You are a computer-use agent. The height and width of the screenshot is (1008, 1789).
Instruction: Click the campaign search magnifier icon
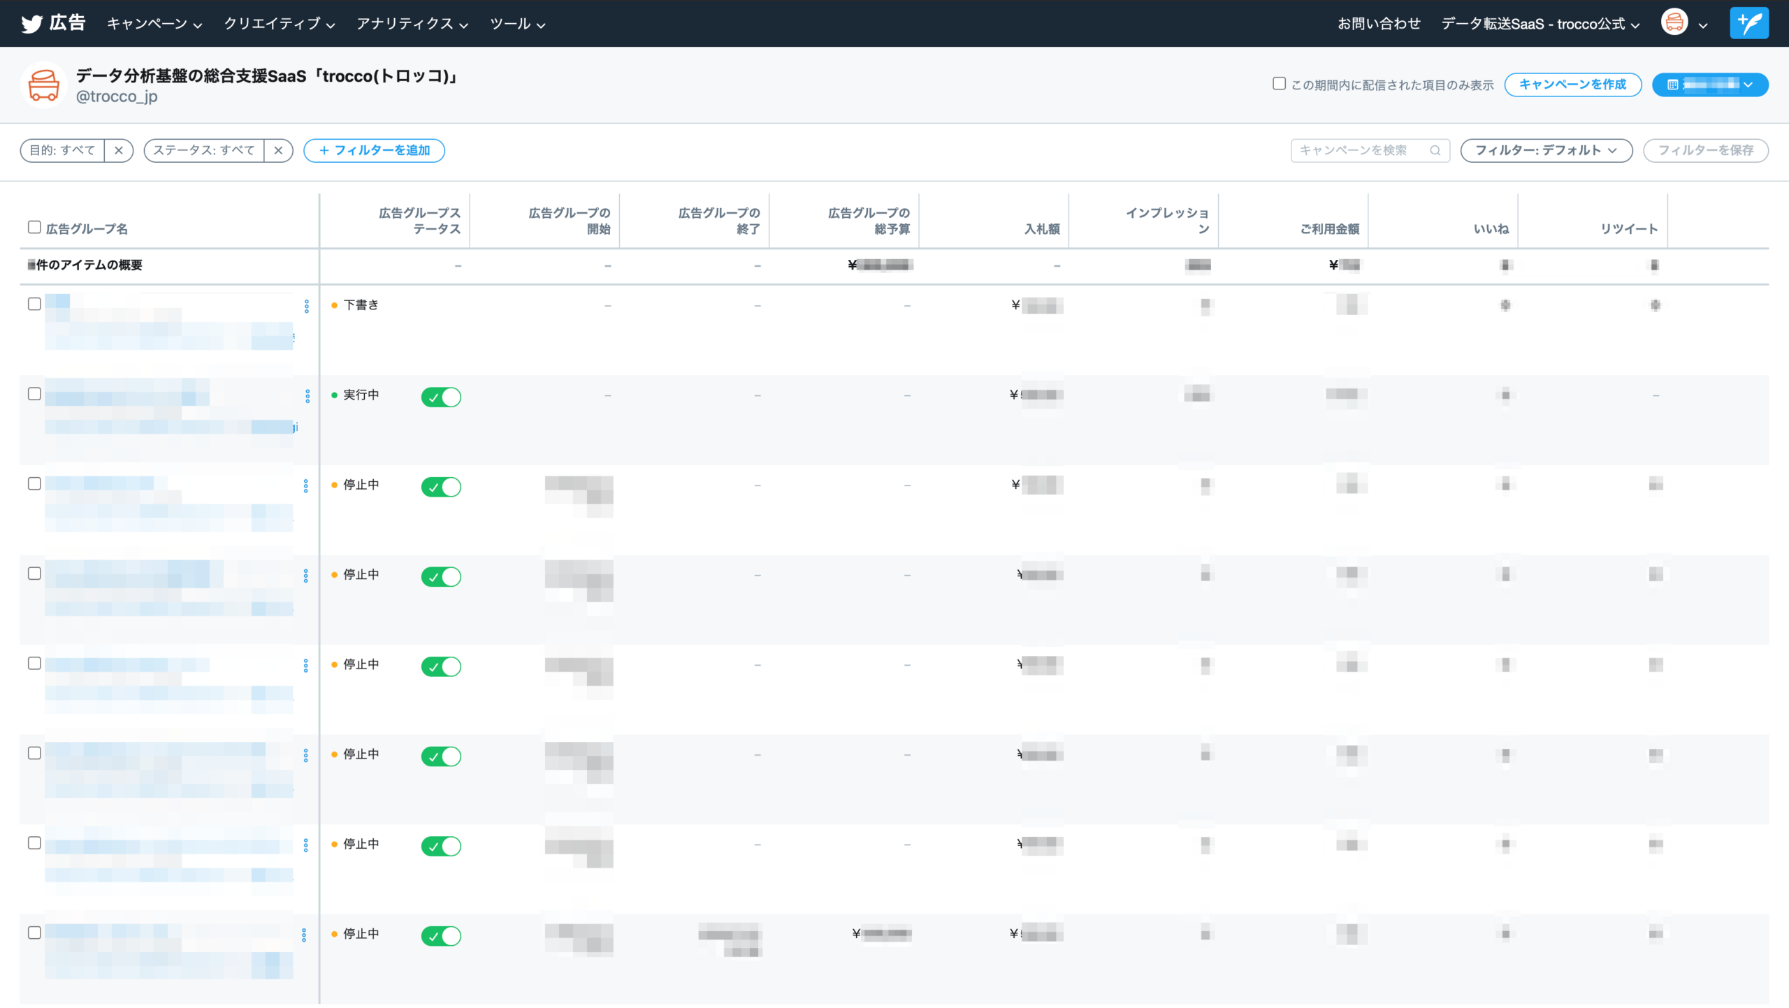click(1436, 150)
